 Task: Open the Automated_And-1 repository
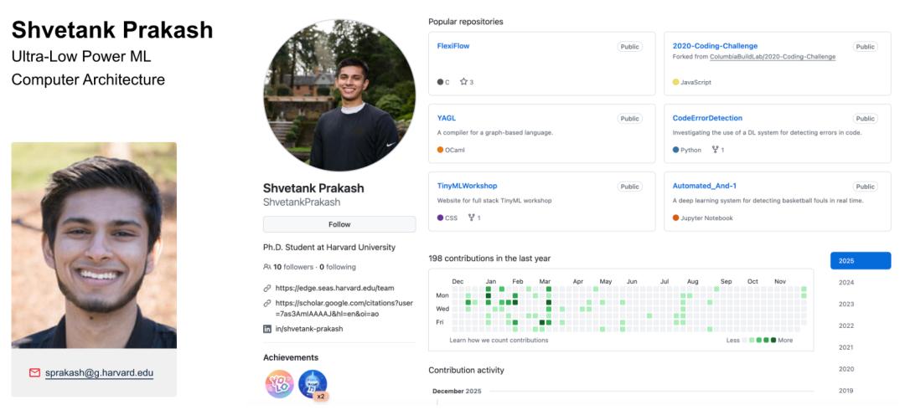[704, 186]
